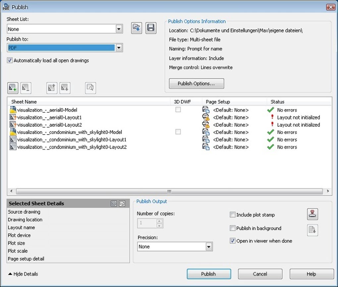Click sheet list scrollbar right arrow

[328, 191]
